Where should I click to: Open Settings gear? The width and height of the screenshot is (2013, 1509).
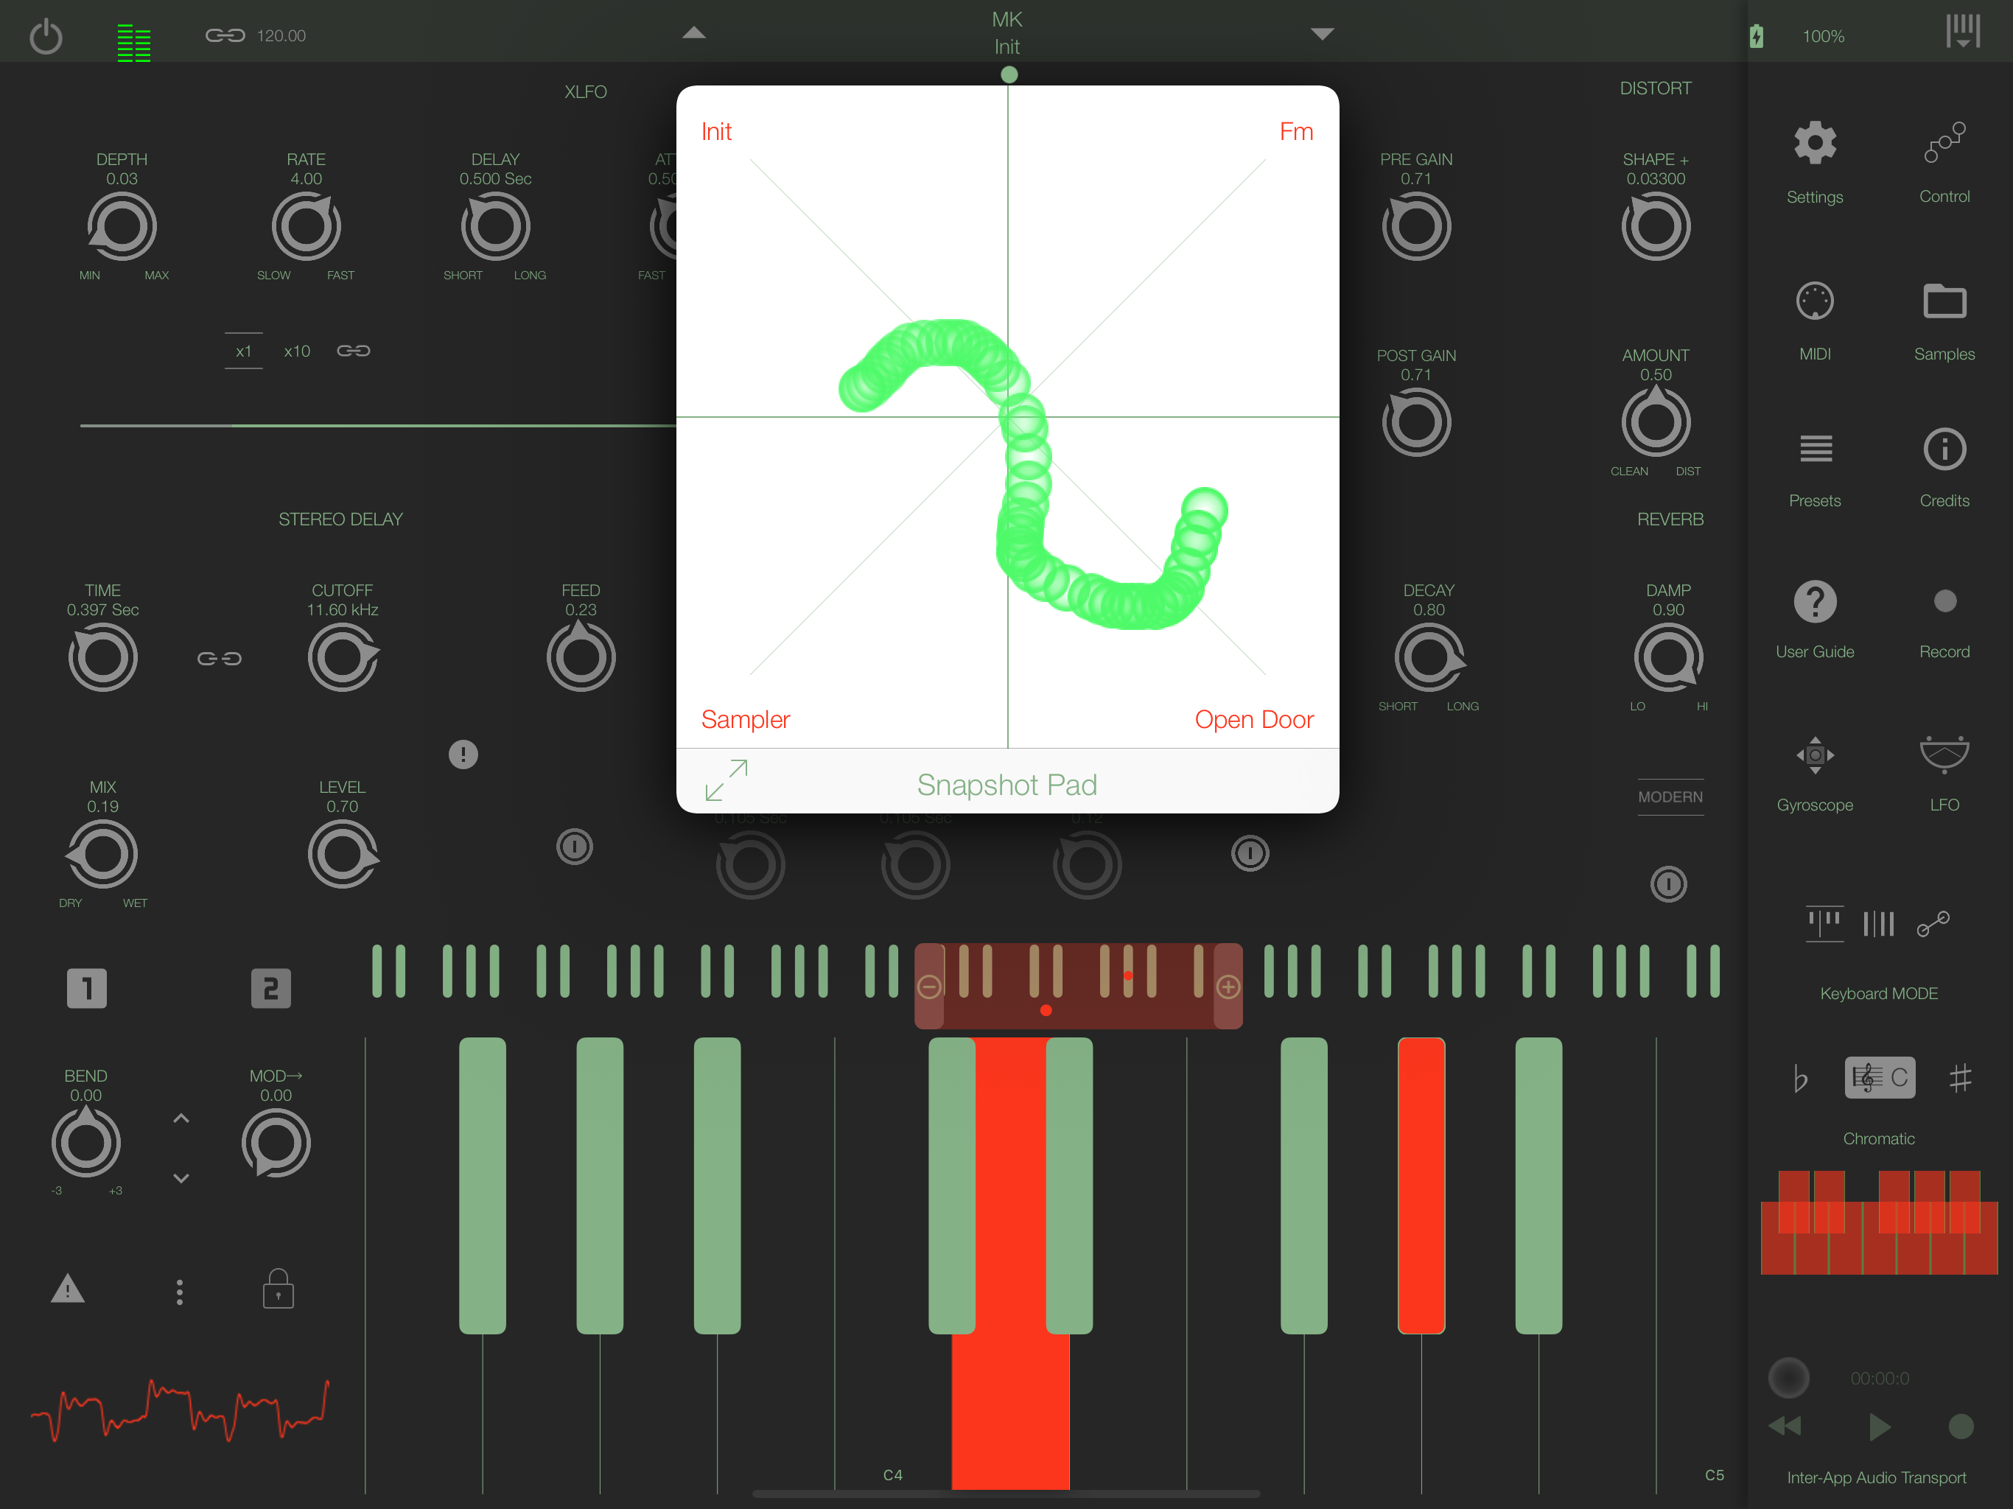coord(1815,144)
